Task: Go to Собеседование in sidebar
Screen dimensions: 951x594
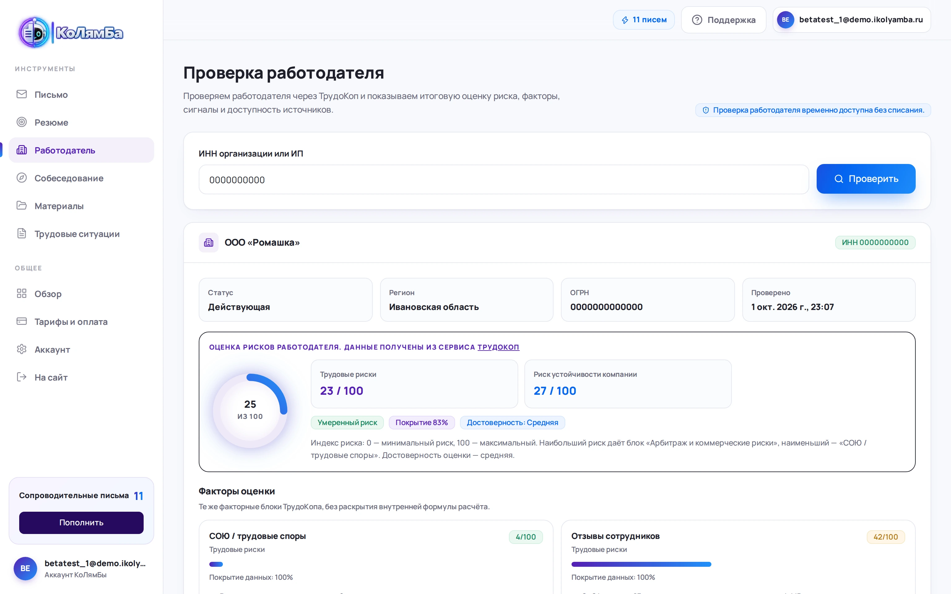Action: pyautogui.click(x=81, y=178)
